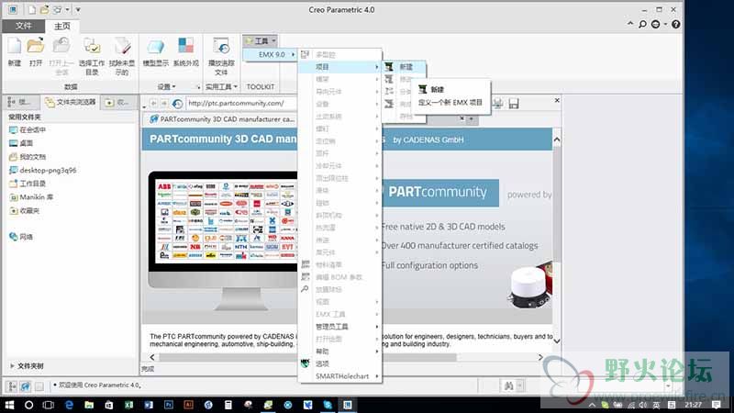Open Word from the taskbar

149,405
